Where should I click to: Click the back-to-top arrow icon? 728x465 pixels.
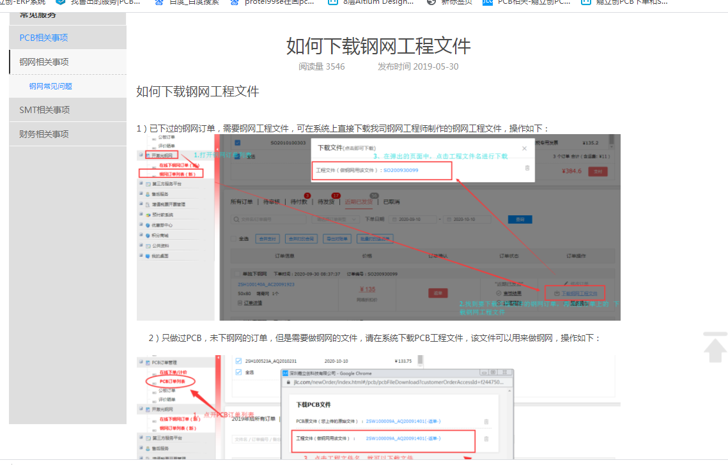coord(715,348)
